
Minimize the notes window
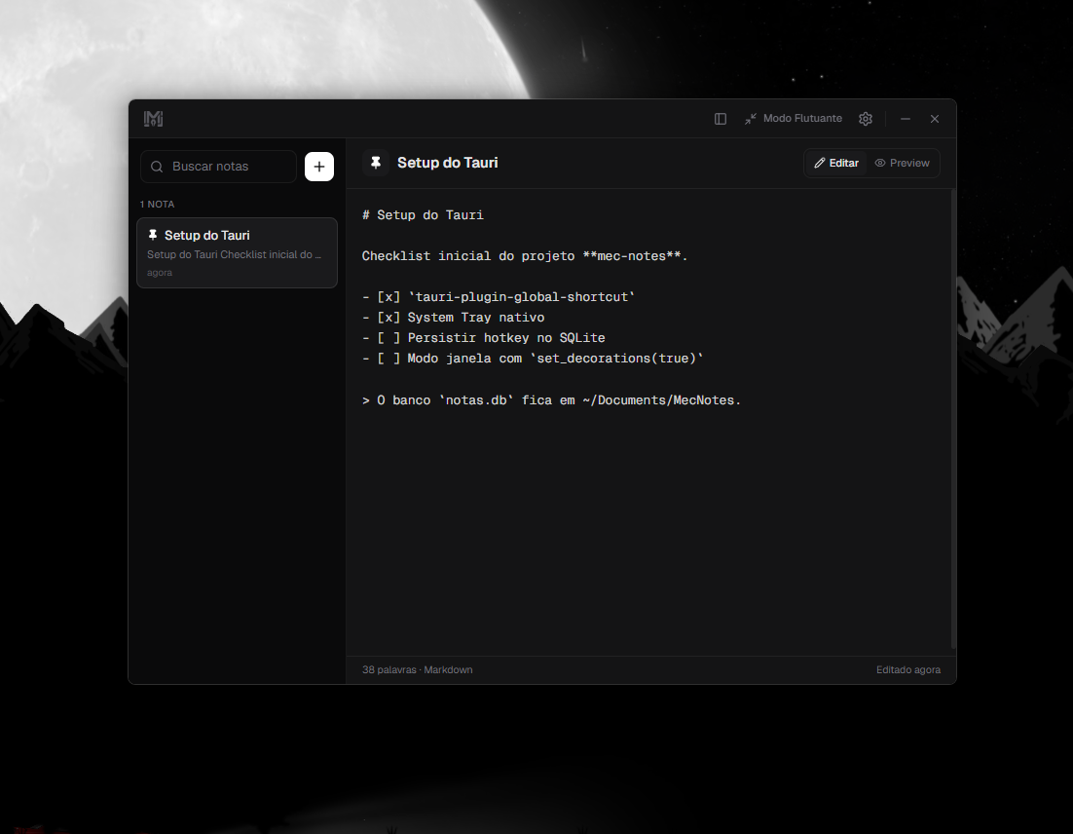[x=906, y=119]
